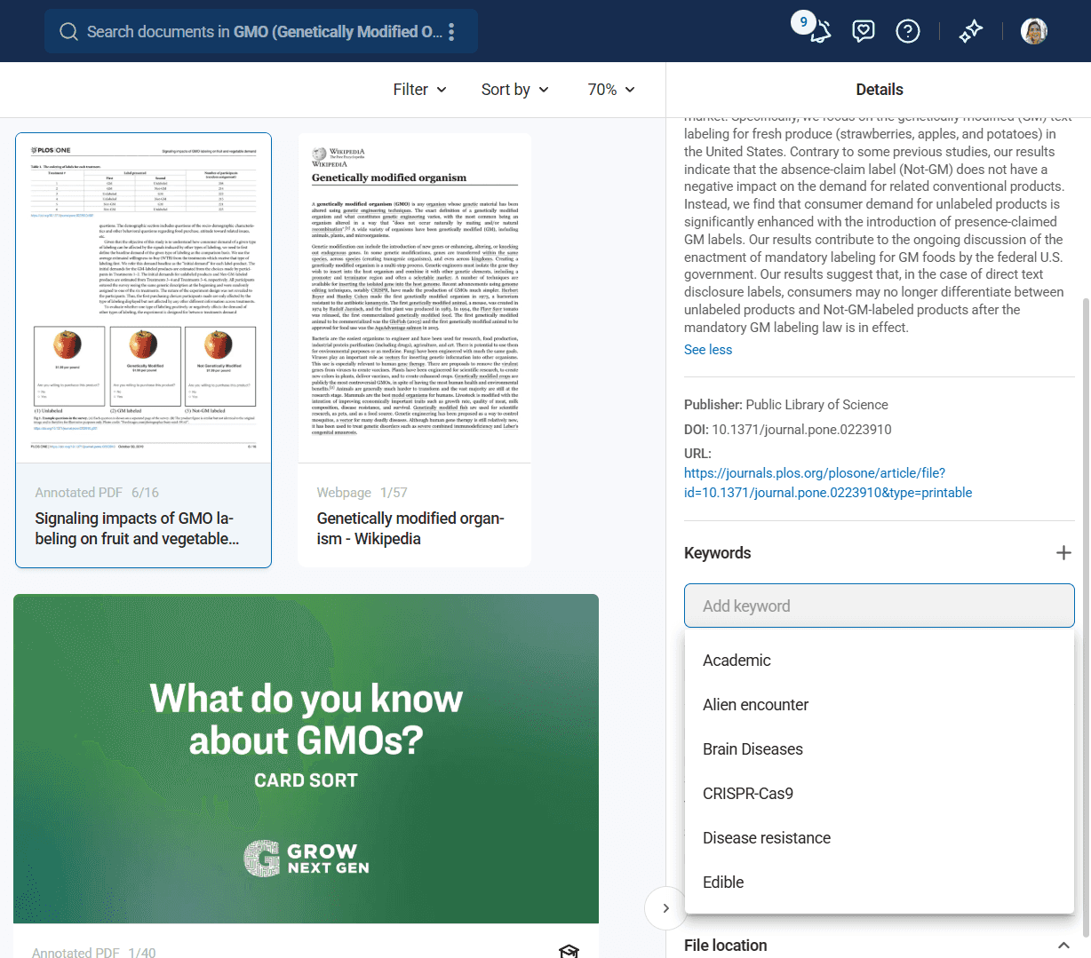This screenshot has height=958, width=1091.
Task: Open the help question mark icon
Action: point(907,32)
